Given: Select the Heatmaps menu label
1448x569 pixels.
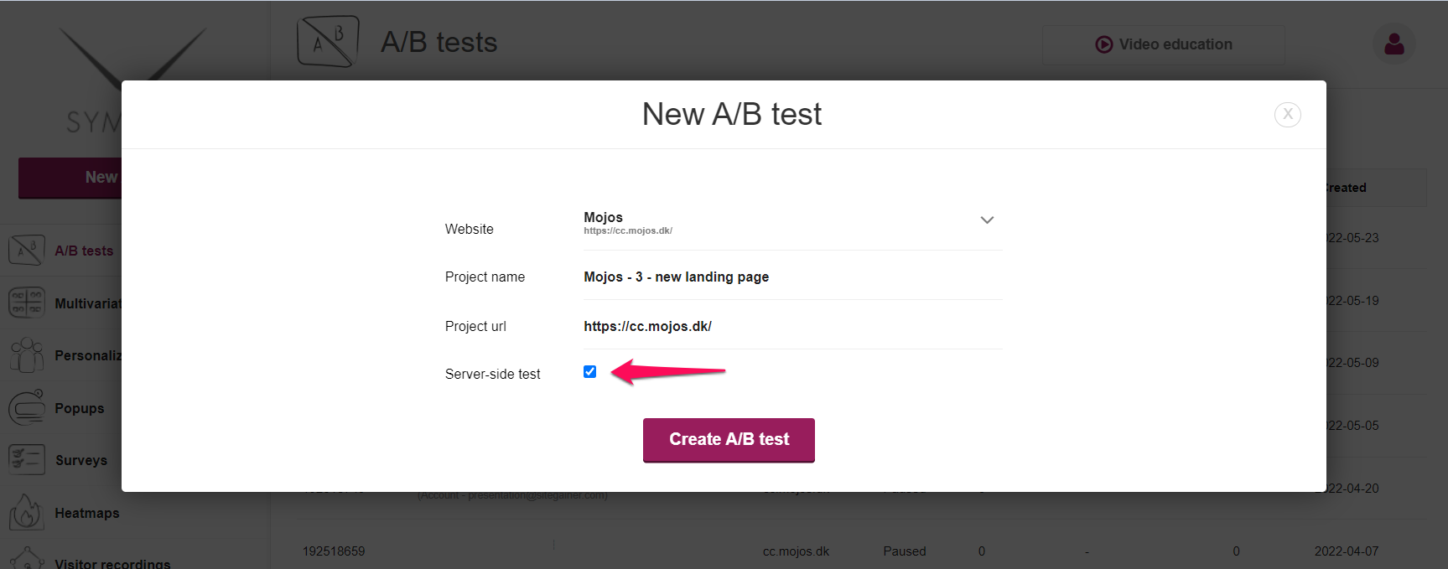Looking at the screenshot, I should pyautogui.click(x=87, y=513).
